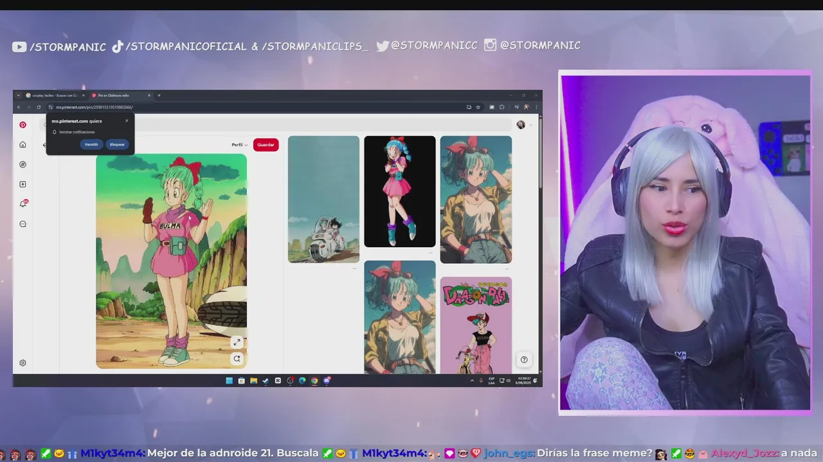Open Steam from the taskbar

click(x=266, y=381)
